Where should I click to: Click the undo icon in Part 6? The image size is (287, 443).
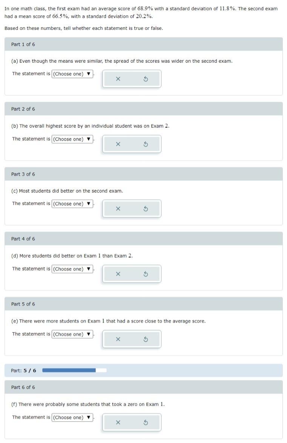[146, 422]
